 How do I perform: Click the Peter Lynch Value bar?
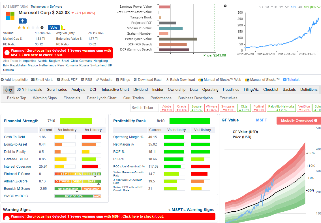click(178, 39)
